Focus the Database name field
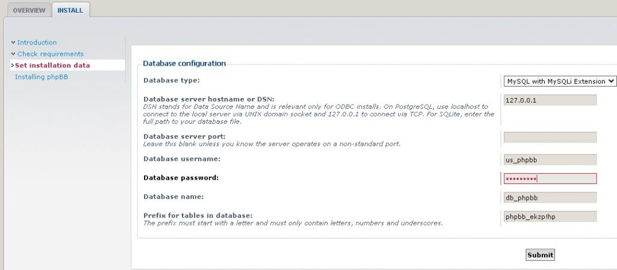The height and width of the screenshot is (270, 617). click(x=550, y=197)
